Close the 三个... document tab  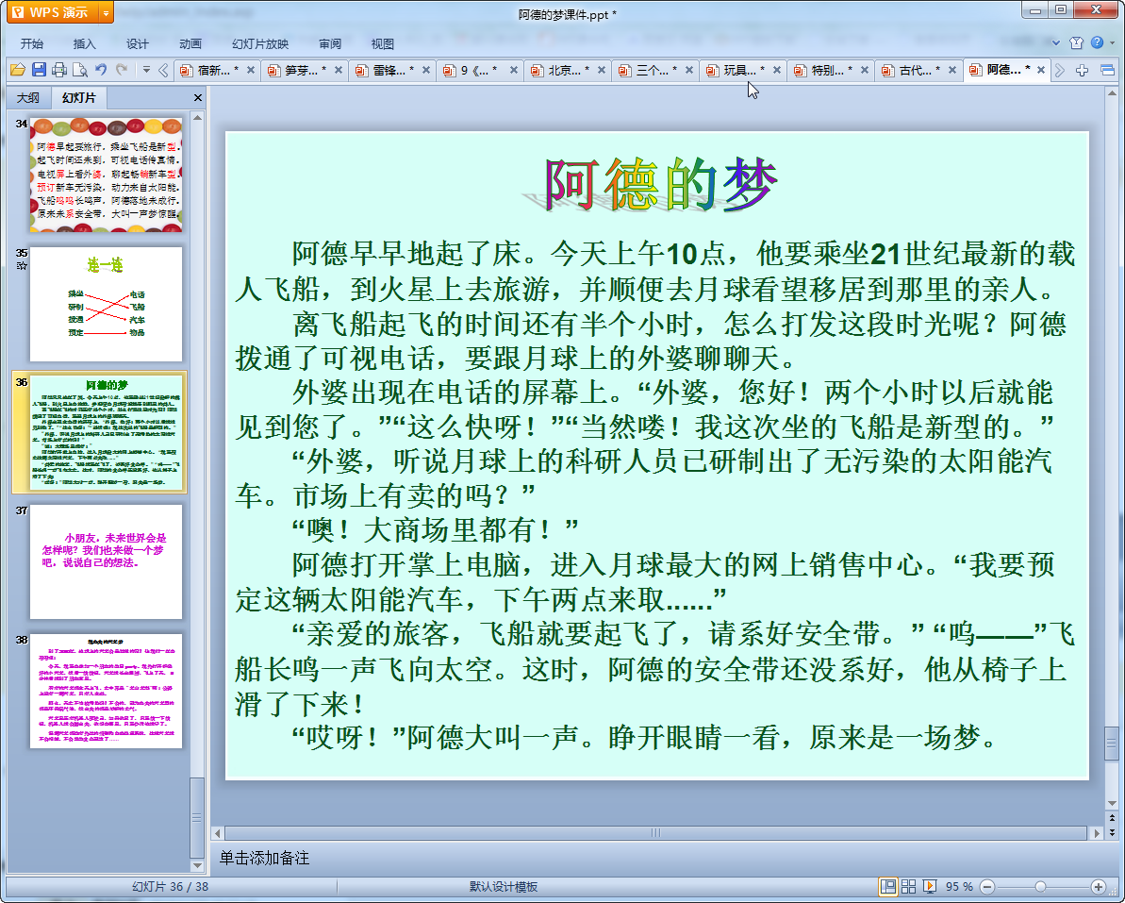tap(688, 70)
